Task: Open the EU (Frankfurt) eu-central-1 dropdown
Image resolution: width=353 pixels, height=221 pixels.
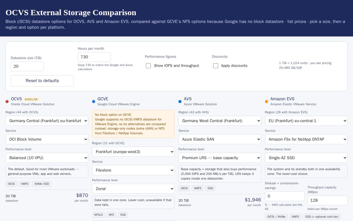Action: [306, 121]
